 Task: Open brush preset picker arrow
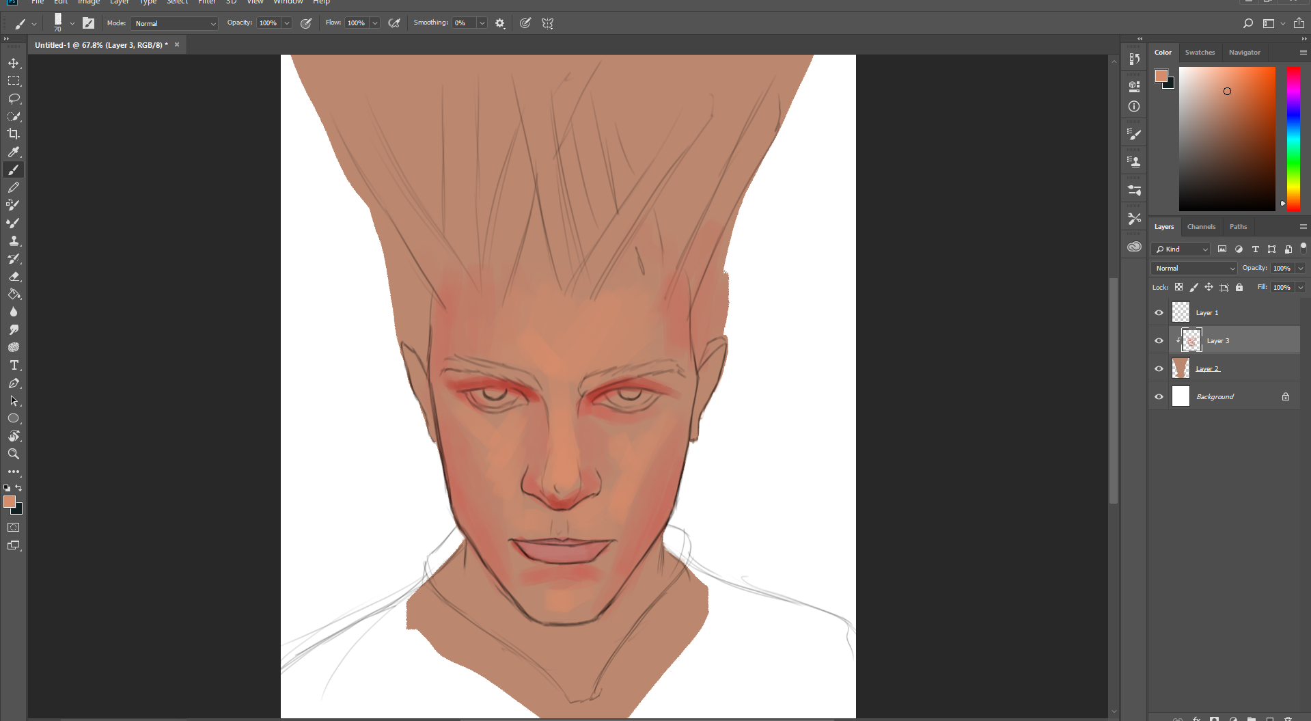[72, 23]
